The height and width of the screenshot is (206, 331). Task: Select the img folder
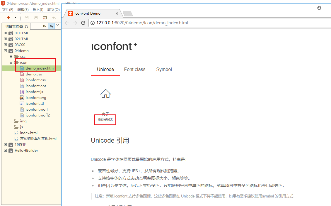pos(23,121)
